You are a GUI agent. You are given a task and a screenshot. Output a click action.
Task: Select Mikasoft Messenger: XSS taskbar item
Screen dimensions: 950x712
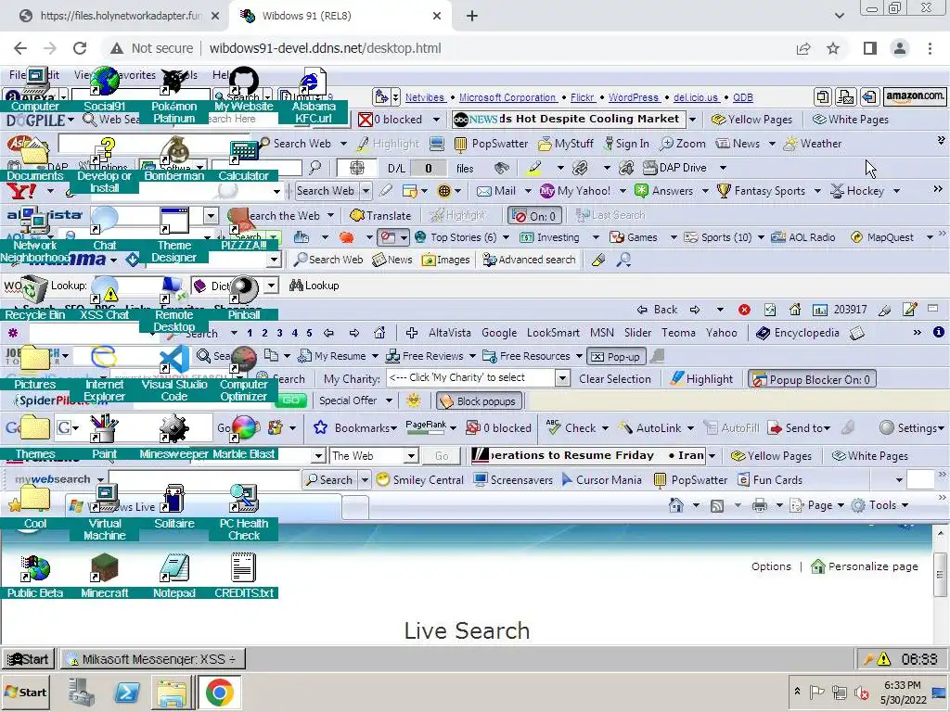coord(153,659)
